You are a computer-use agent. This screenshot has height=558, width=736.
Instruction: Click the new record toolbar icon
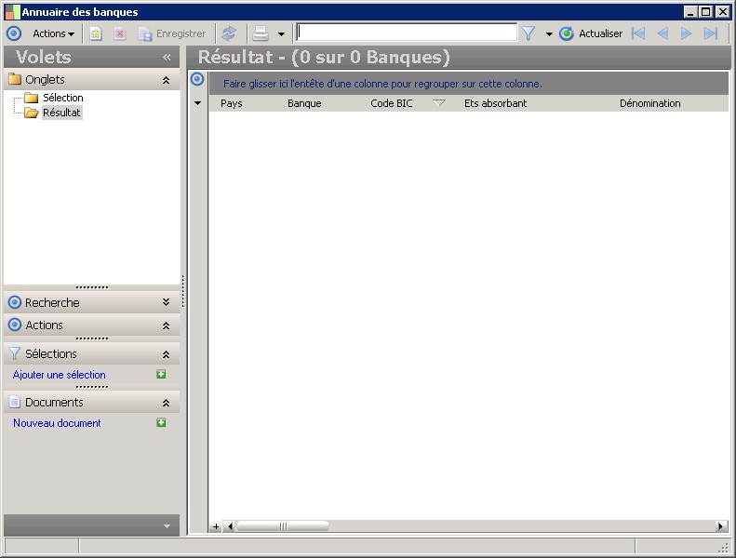pyautogui.click(x=96, y=33)
